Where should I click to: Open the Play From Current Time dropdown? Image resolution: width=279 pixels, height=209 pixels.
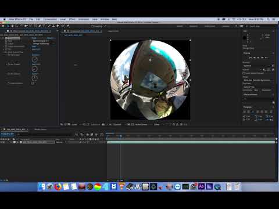coord(258,87)
